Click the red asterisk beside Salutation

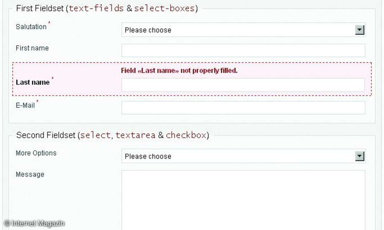pos(49,22)
